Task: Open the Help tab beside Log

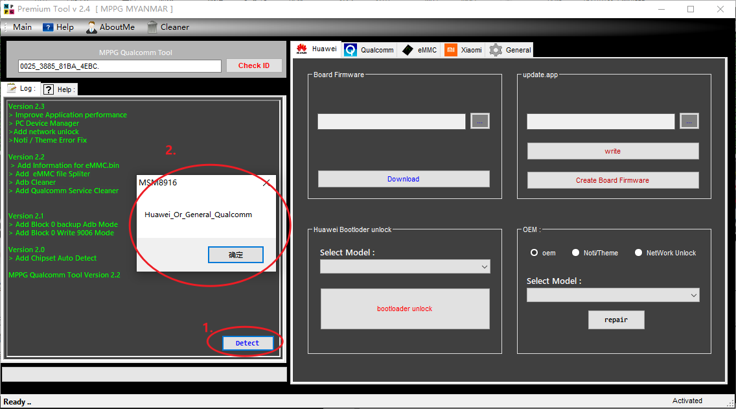Action: point(59,89)
